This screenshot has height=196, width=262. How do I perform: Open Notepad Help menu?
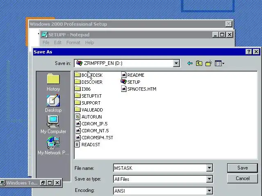[x=90, y=42]
